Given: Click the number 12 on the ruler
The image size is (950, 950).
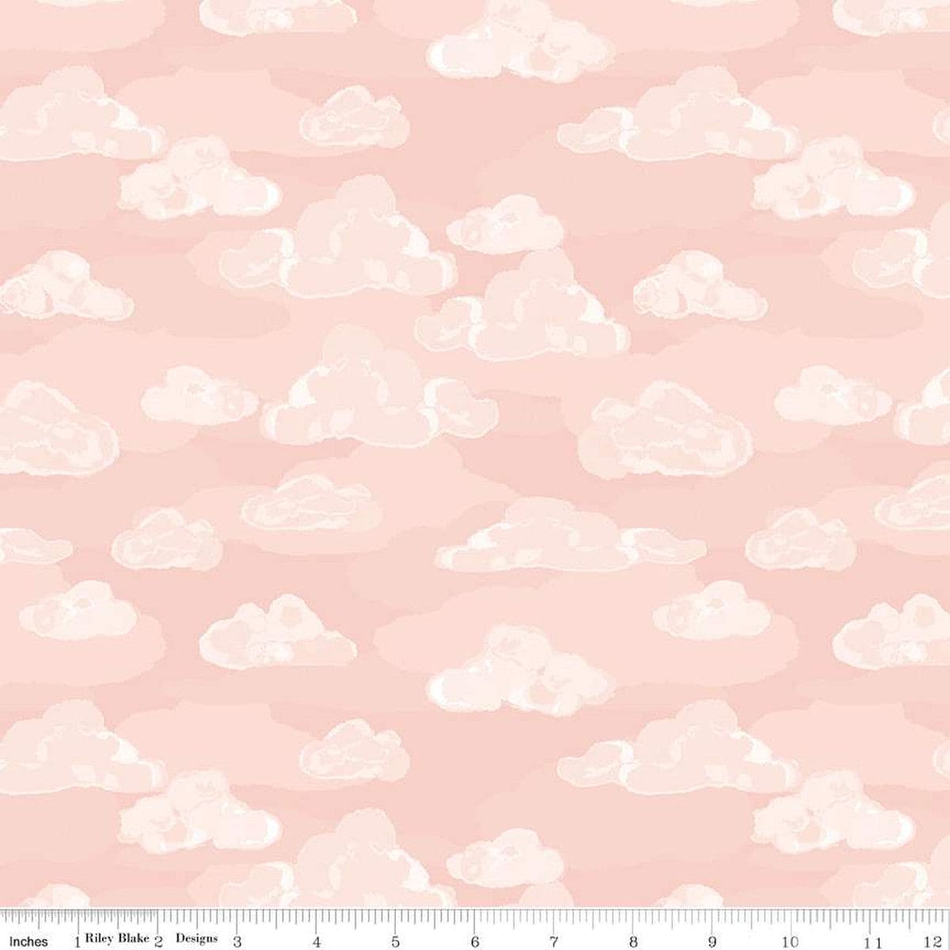Looking at the screenshot, I should [x=939, y=941].
